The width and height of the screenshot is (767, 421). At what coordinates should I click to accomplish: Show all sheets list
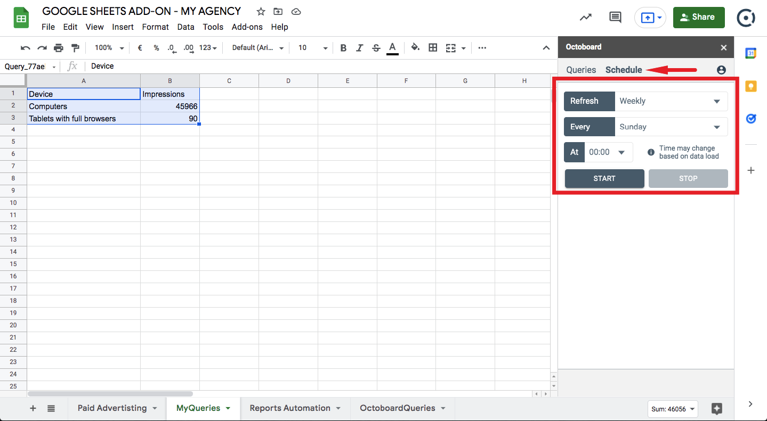pyautogui.click(x=51, y=408)
